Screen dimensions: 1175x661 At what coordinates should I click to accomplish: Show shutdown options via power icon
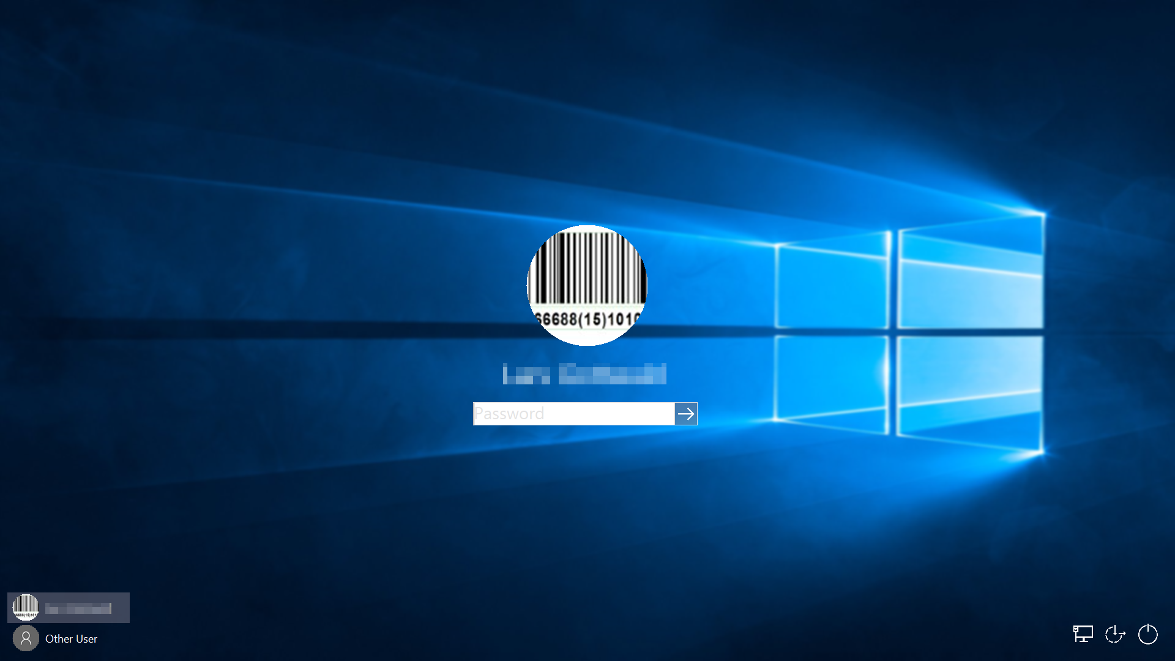(1147, 634)
